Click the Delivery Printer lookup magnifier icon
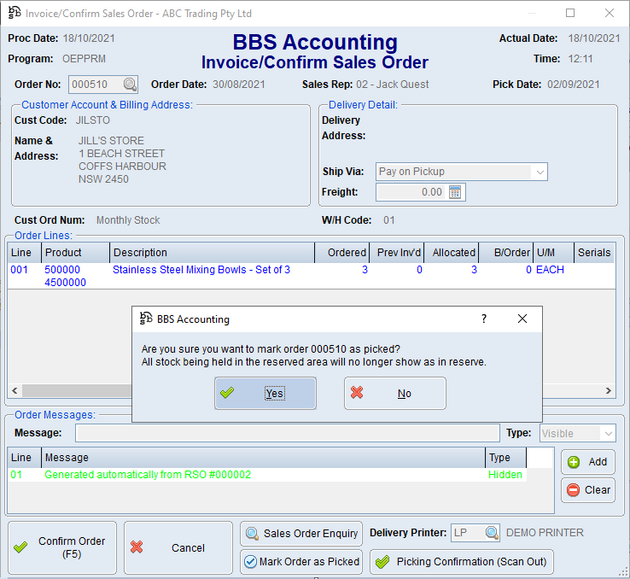 coord(493,533)
